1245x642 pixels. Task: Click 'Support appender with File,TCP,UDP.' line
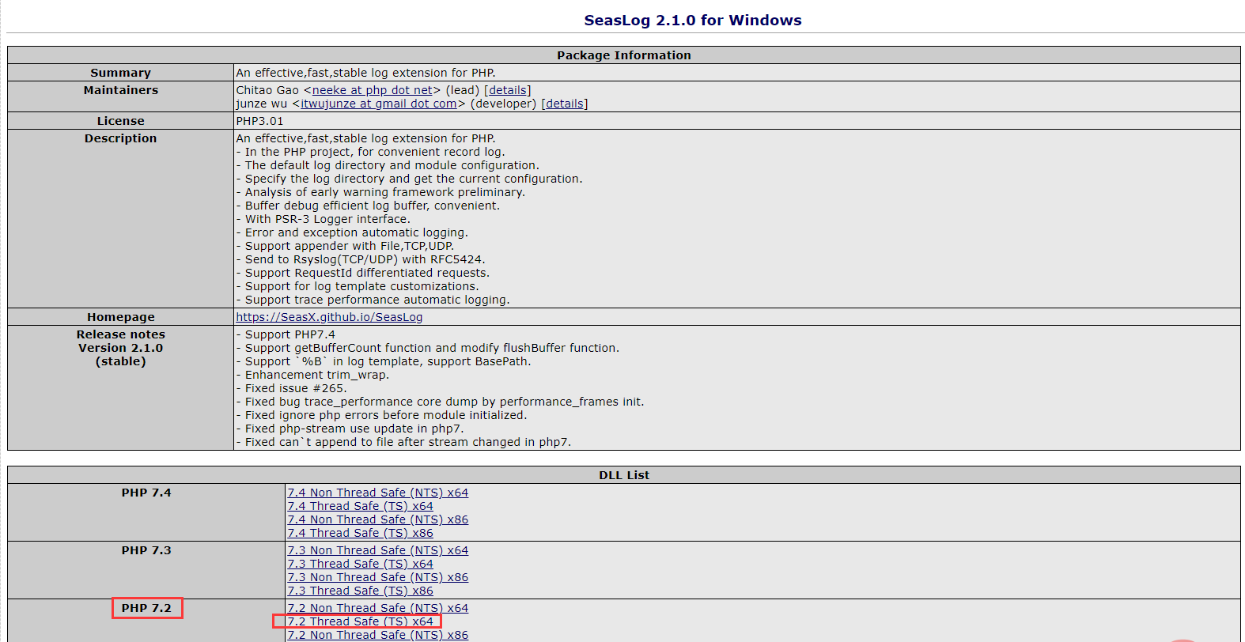(345, 246)
